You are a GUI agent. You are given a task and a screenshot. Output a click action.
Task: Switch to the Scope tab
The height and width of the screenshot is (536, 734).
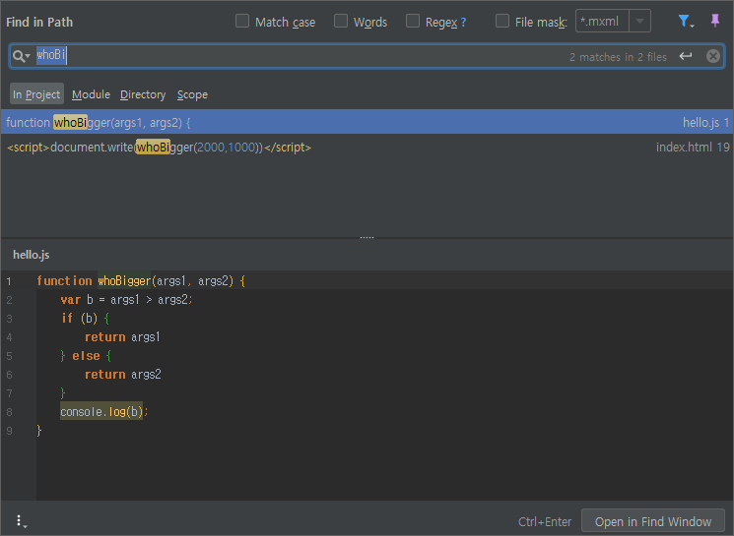click(192, 94)
